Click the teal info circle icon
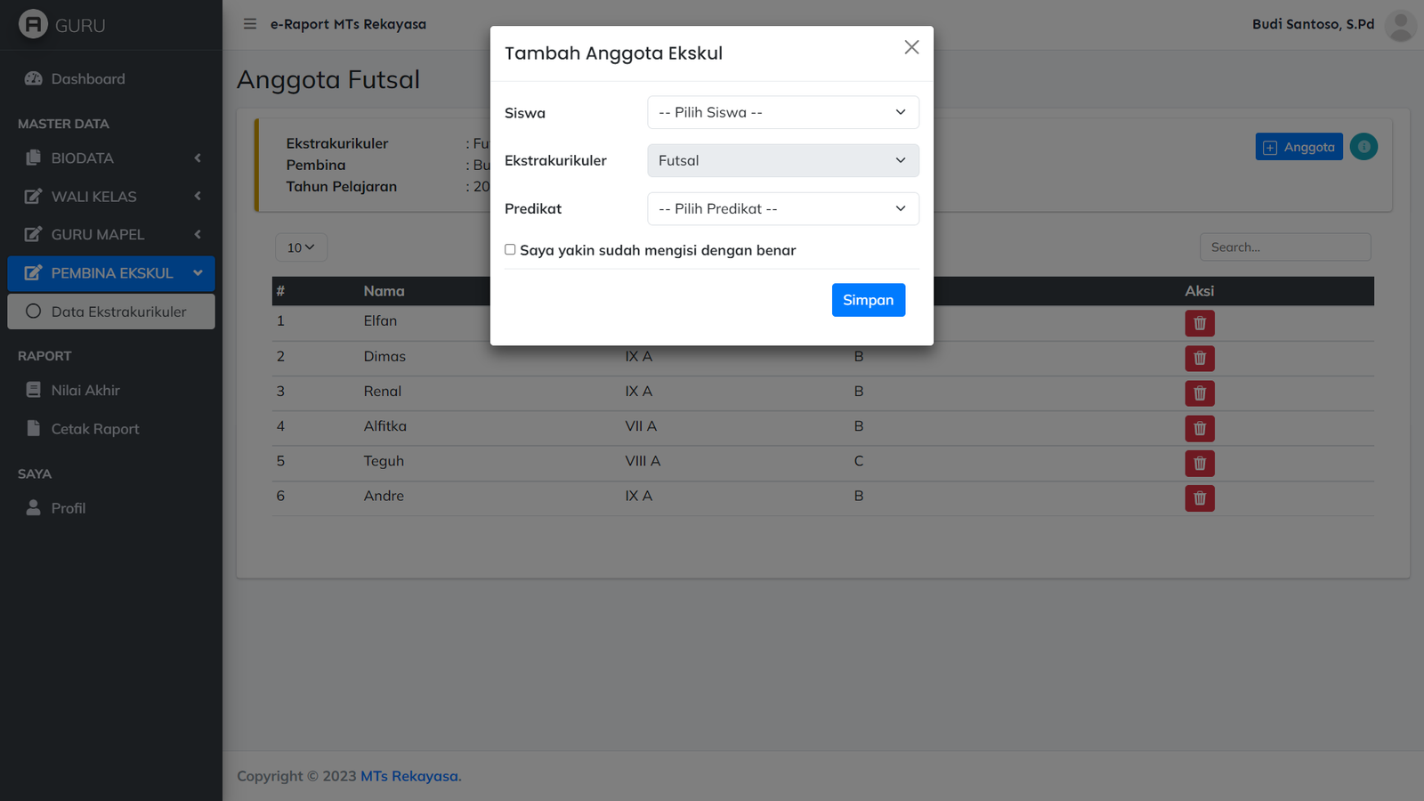Screen dimensions: 1424x801 tap(1363, 147)
